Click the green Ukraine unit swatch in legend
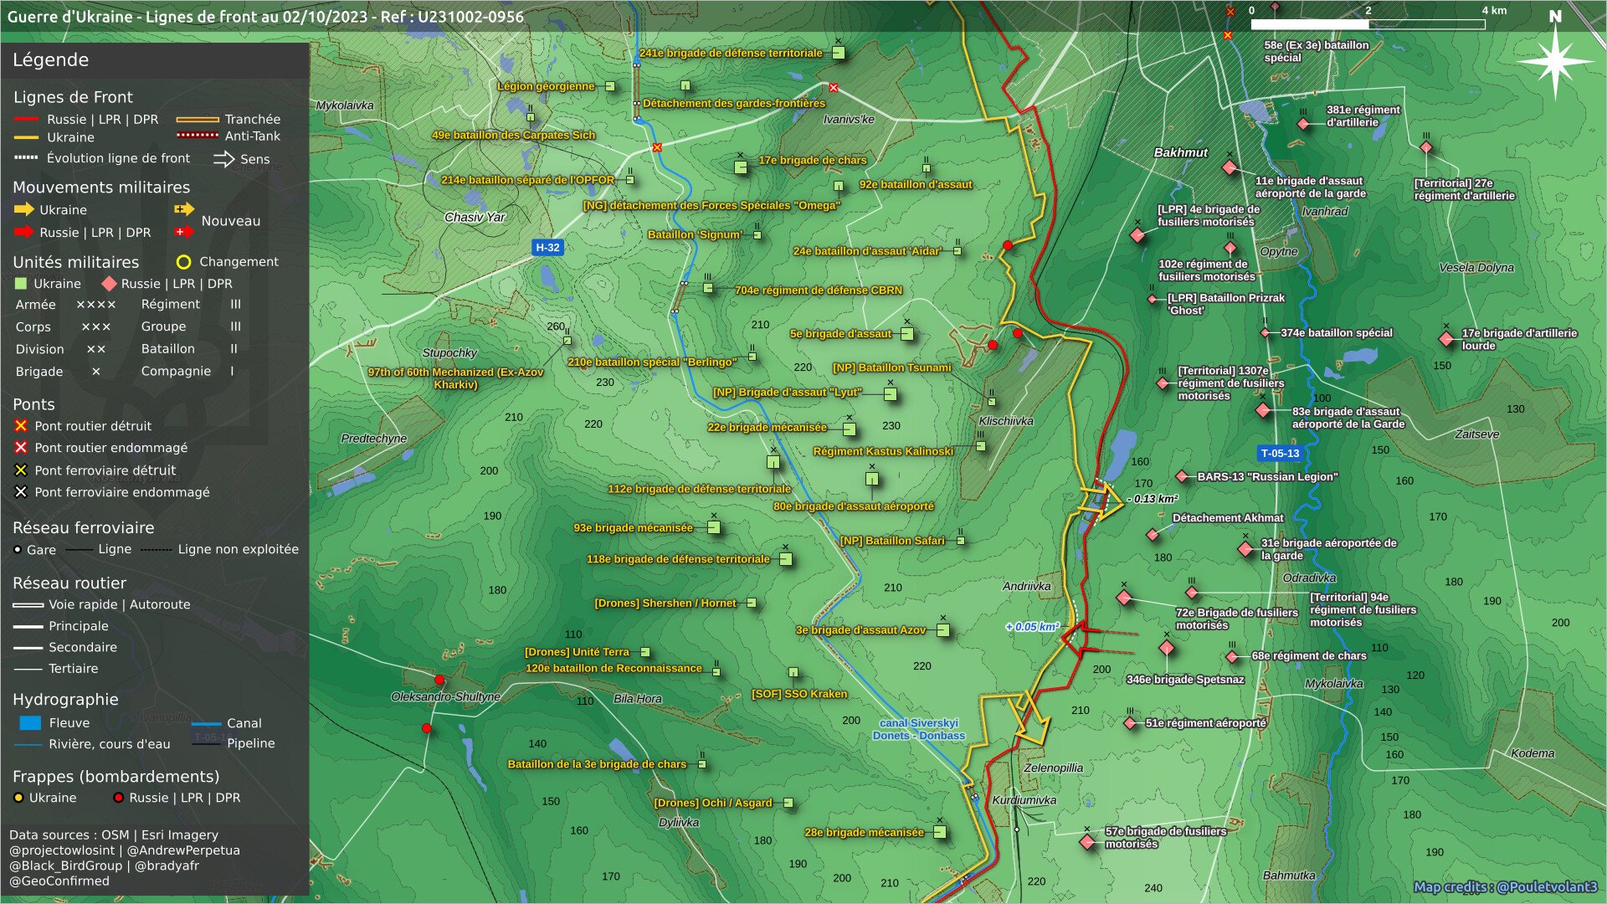Image resolution: width=1607 pixels, height=904 pixels. 22,284
